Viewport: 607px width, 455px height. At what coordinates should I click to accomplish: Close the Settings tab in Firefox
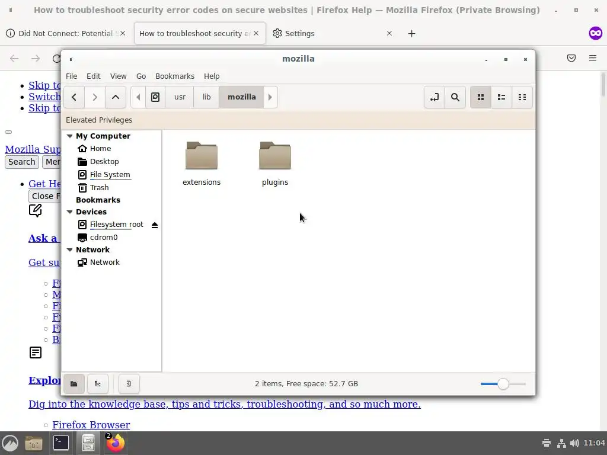pyautogui.click(x=389, y=33)
